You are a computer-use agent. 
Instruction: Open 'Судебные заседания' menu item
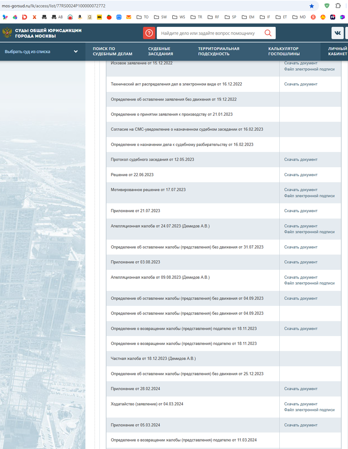coord(160,51)
